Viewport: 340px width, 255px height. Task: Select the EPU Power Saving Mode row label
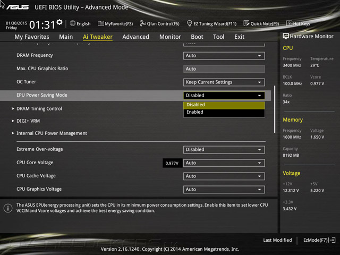(42, 95)
